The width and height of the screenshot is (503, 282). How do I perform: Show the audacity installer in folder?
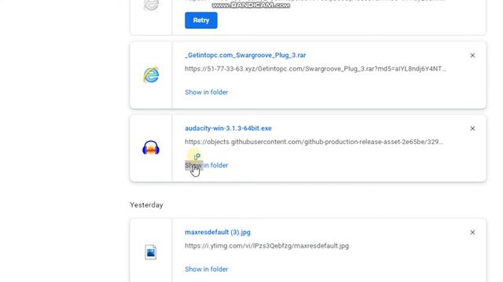[x=206, y=165]
